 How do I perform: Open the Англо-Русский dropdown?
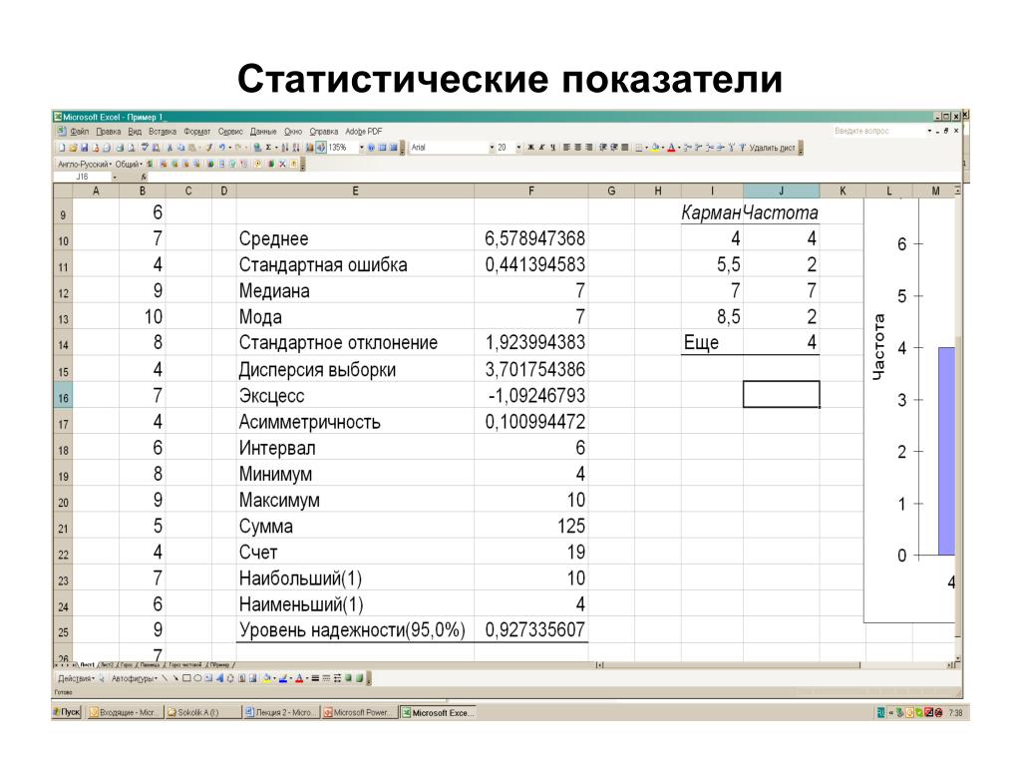coord(85,165)
